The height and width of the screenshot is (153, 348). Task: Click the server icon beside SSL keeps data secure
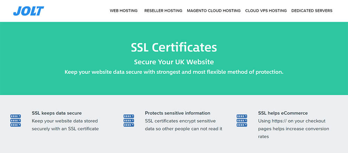16,121
